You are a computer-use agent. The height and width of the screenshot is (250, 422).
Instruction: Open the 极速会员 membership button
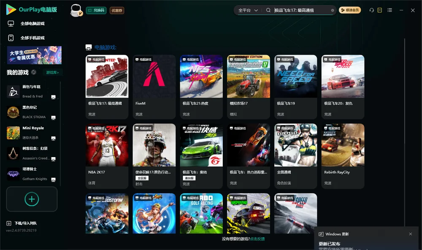[x=349, y=10]
